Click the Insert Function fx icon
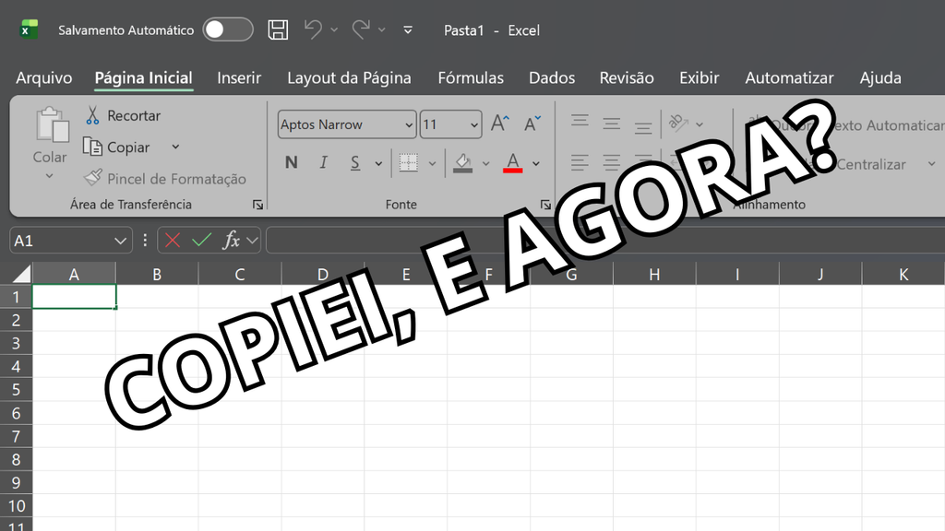The width and height of the screenshot is (945, 531). [232, 241]
